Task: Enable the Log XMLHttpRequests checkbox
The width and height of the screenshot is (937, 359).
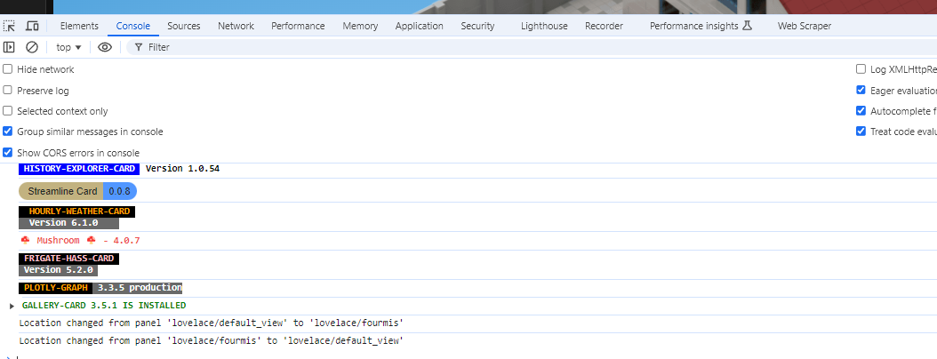Action: coord(861,69)
